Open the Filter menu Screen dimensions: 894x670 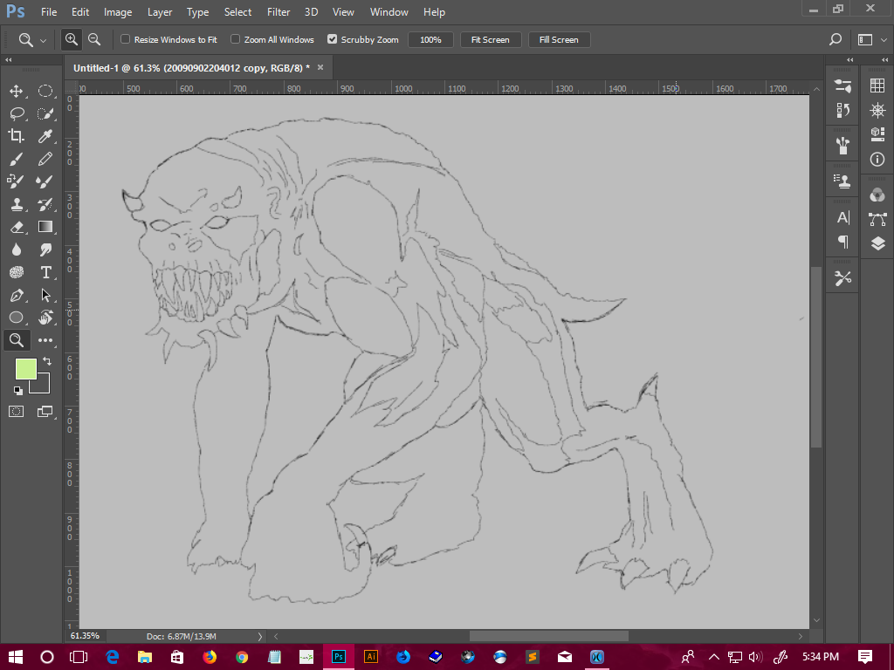[279, 12]
